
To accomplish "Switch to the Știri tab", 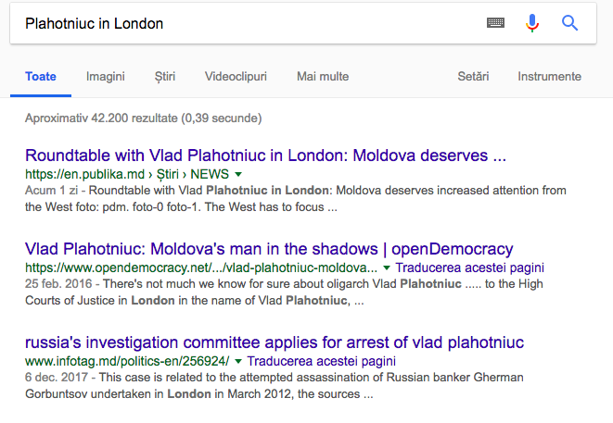I will pos(164,77).
